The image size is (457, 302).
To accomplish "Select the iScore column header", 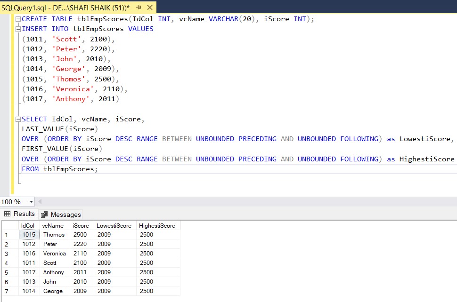I will pos(80,225).
